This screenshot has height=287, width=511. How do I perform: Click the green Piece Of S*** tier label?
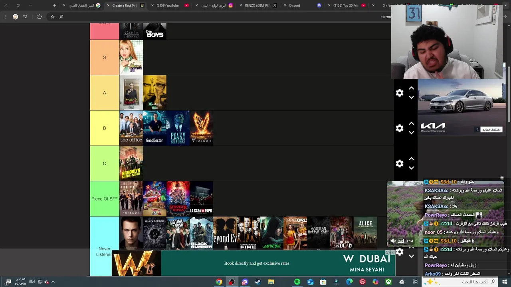point(105,199)
